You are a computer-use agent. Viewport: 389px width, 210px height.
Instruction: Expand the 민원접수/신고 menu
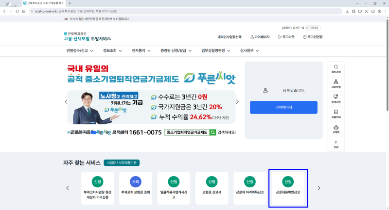tap(80, 50)
